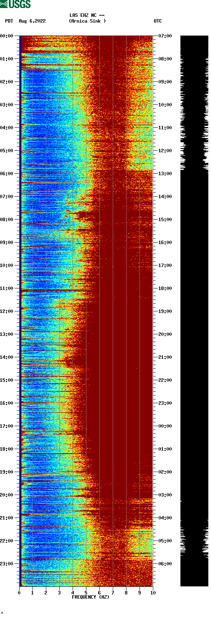Click the 11:00 UTC right-axis label

point(165,128)
